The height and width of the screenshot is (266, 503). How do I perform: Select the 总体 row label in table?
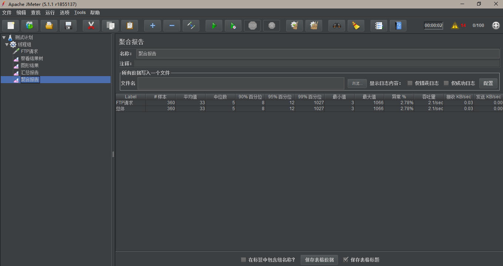[121, 109]
